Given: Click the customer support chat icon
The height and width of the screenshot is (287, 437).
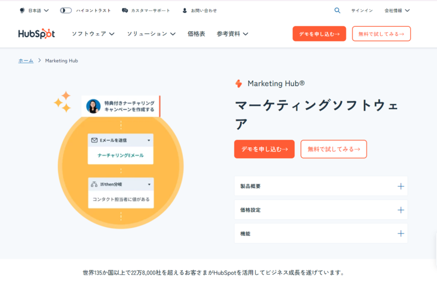Looking at the screenshot, I should (125, 10).
